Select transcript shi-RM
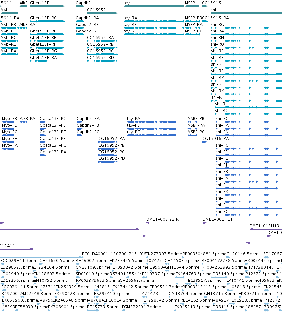 click(247, 81)
